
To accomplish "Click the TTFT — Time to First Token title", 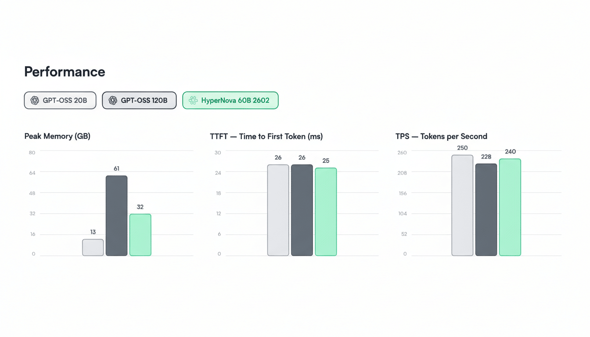I will coord(266,136).
